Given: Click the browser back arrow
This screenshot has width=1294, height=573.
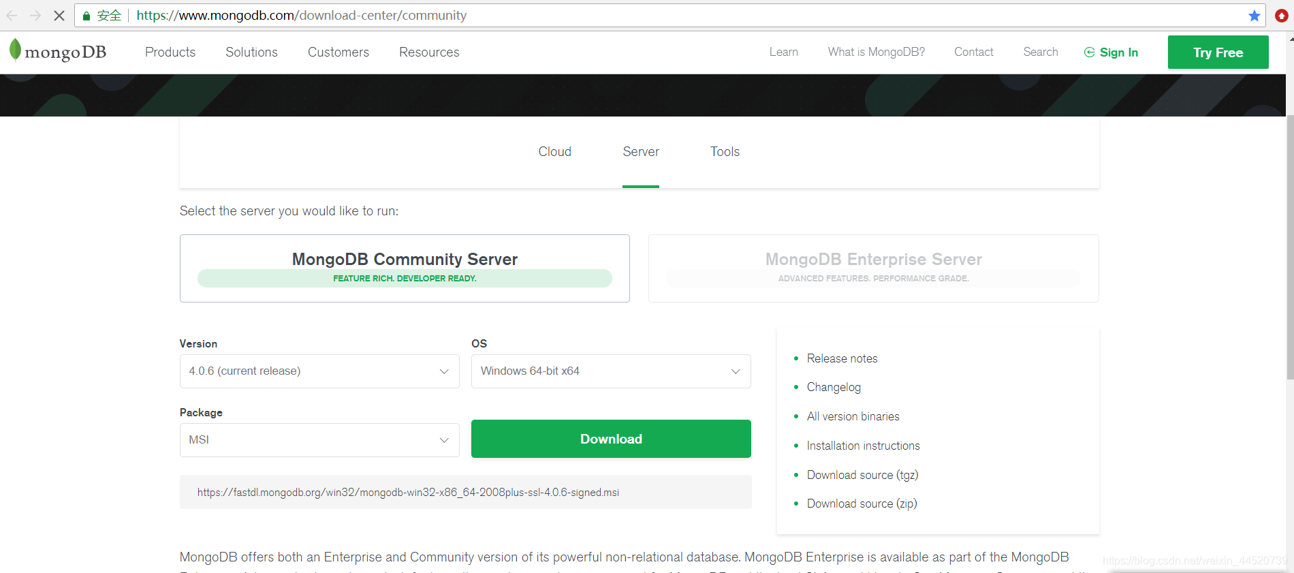Looking at the screenshot, I should [x=12, y=15].
